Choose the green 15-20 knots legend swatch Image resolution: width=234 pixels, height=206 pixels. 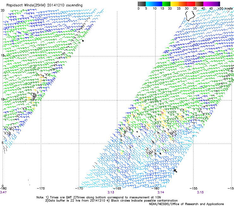point(166,4)
